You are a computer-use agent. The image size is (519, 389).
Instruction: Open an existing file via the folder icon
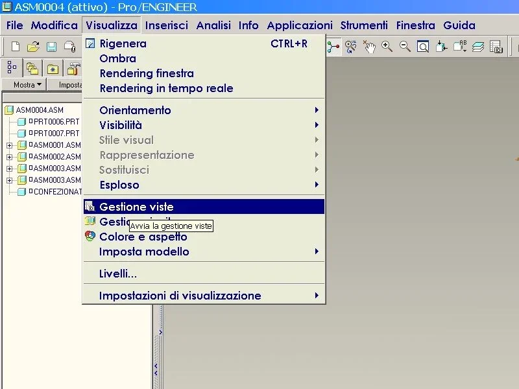33,47
